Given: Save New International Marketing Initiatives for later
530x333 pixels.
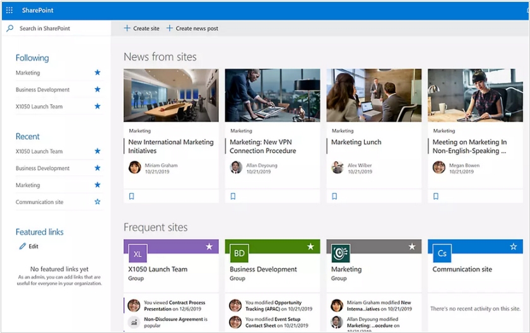Looking at the screenshot, I should click(x=132, y=196).
